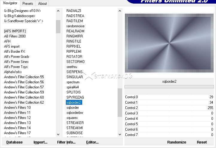The image size is (216, 148).
Task: Adjust the Control 0 slider
Action: (169, 97)
